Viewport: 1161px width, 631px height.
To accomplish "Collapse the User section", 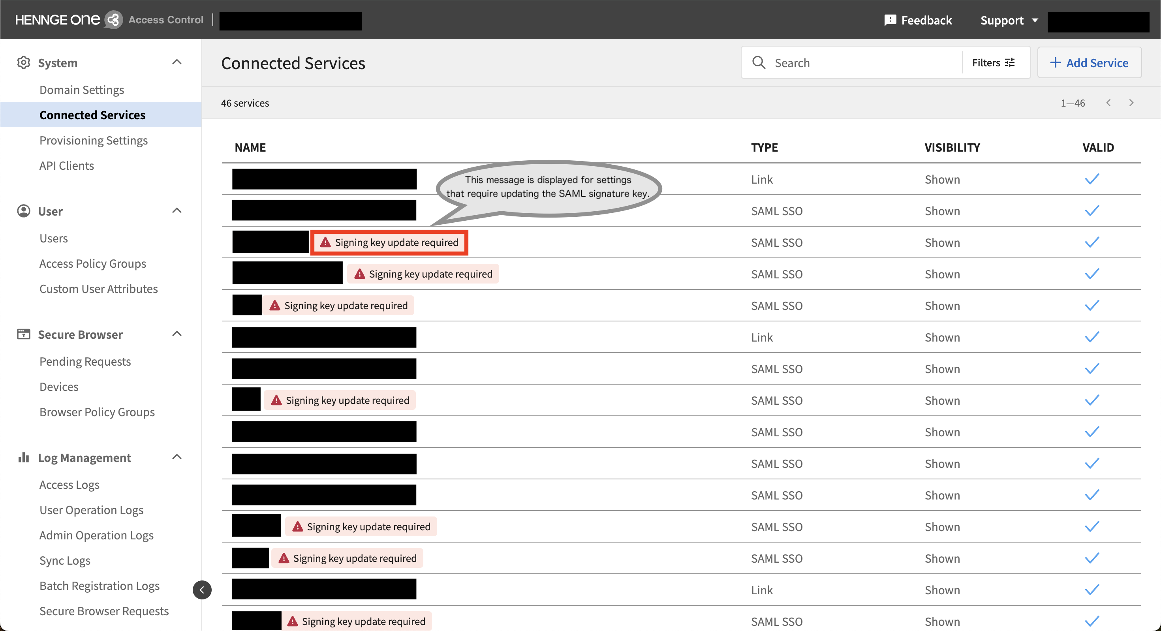I will click(x=177, y=210).
